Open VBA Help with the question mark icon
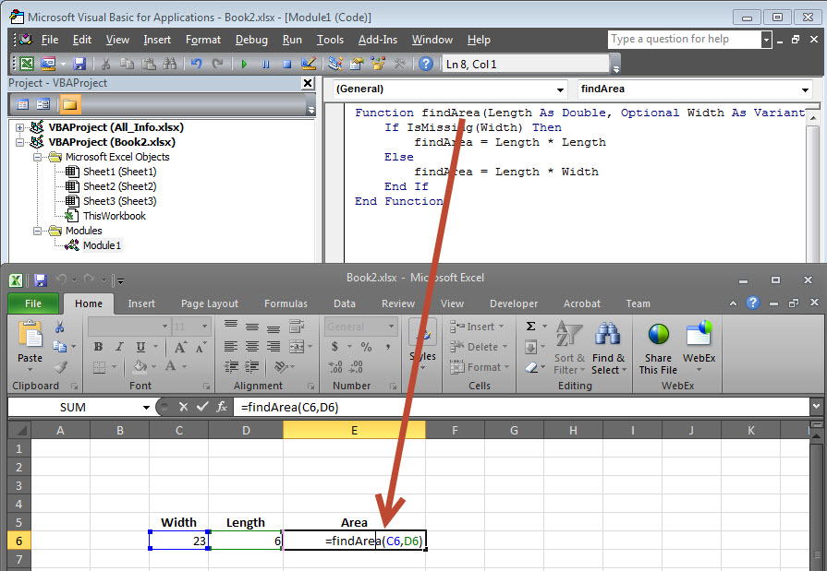 pos(425,64)
